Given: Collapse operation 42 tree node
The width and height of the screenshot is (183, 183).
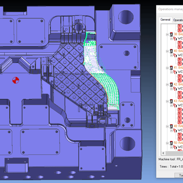Looking at the screenshot, I should [167, 84].
